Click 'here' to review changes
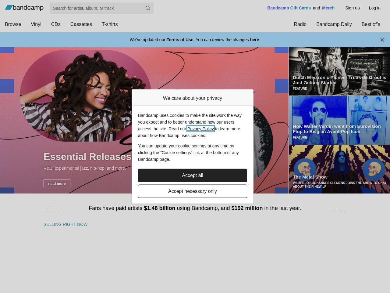 254,40
